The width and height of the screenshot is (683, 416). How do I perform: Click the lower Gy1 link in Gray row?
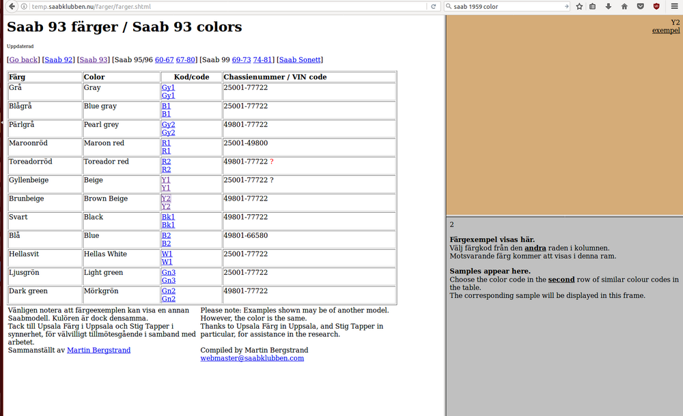click(168, 95)
